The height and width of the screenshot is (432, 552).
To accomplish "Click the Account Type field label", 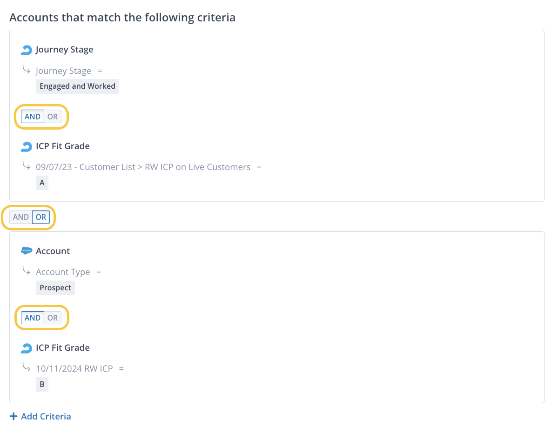I will coord(63,272).
